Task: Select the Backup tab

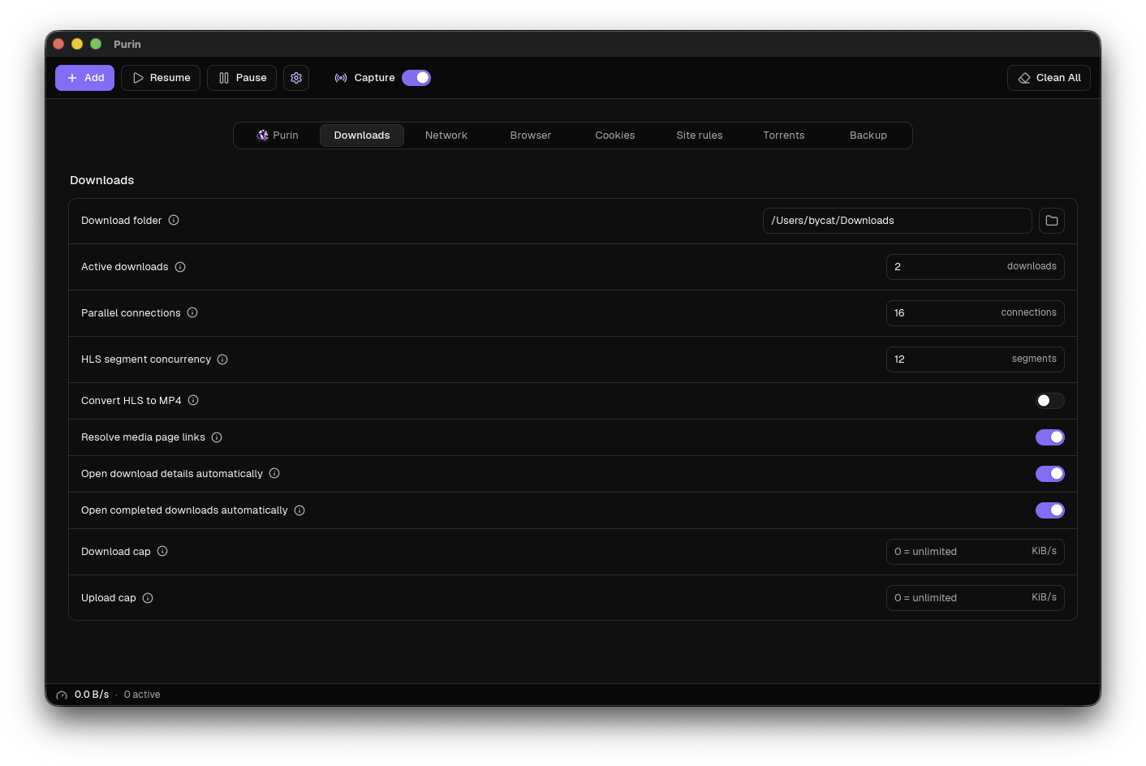Action: pos(868,136)
